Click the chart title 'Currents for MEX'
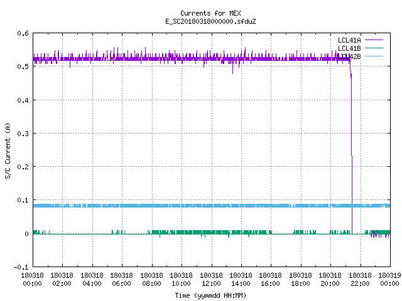The image size is (402, 301). pos(210,13)
